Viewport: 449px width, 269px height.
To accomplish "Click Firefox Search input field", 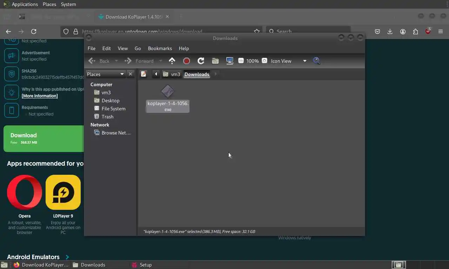I will click(309, 32).
